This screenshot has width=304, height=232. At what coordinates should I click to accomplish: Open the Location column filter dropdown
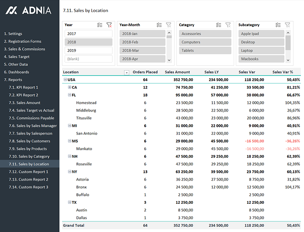127,73
